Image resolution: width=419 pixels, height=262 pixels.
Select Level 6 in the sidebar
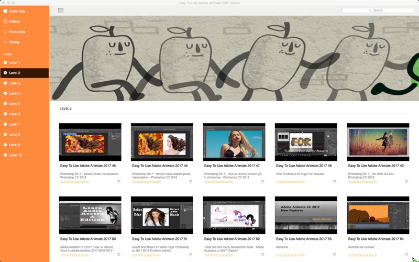pos(24,114)
